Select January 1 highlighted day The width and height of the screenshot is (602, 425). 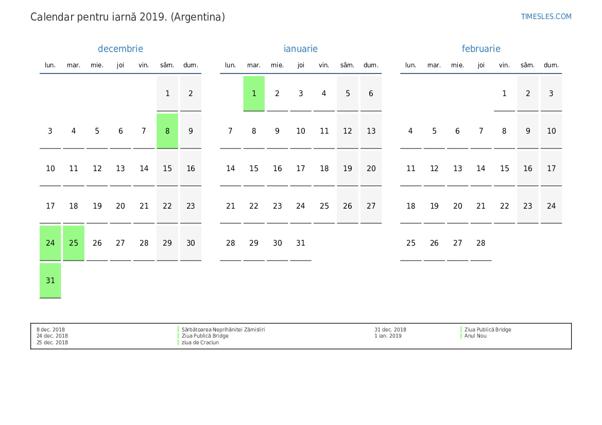click(254, 94)
